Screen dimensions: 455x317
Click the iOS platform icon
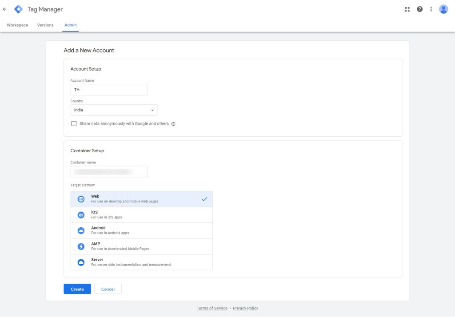click(81, 214)
